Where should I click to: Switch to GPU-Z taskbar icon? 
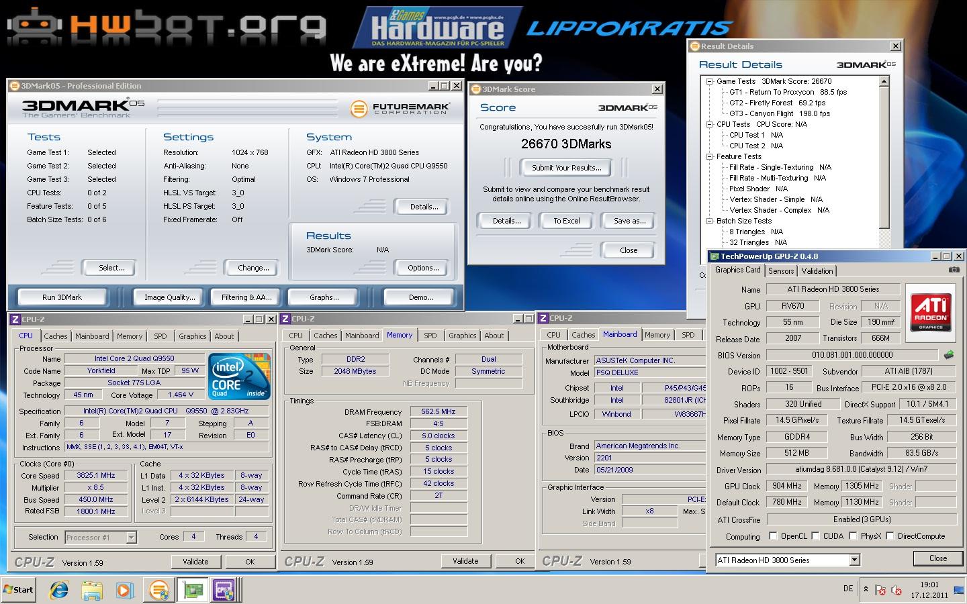coord(193,590)
